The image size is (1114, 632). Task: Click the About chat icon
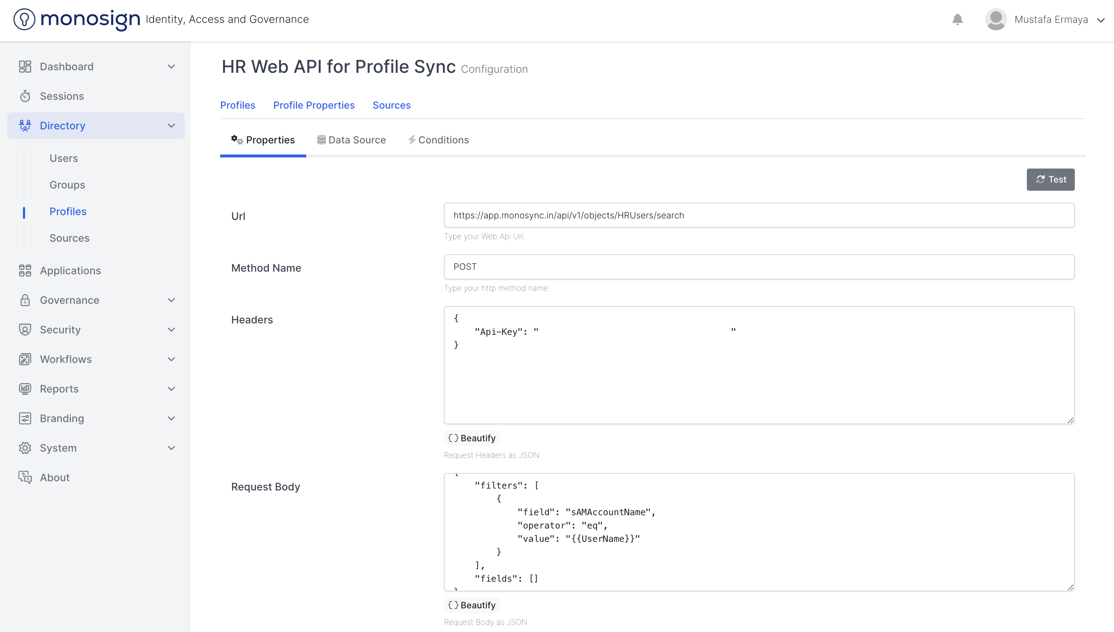(x=25, y=477)
